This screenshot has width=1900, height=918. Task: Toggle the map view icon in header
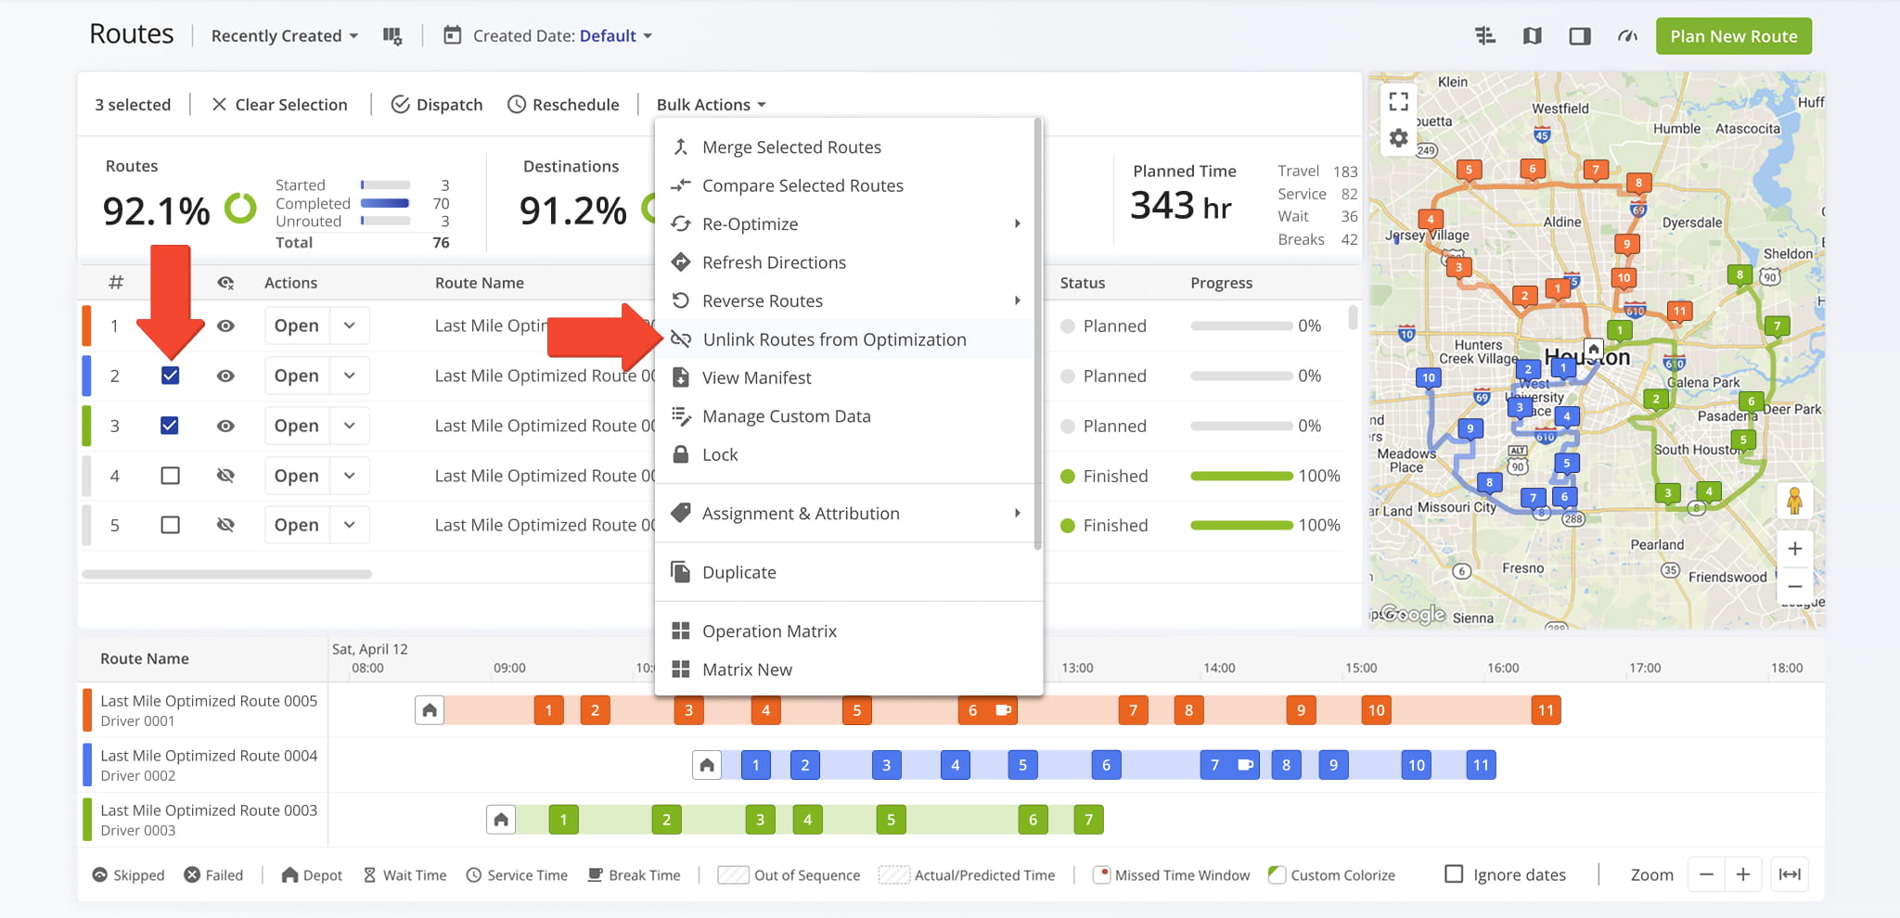pos(1533,36)
